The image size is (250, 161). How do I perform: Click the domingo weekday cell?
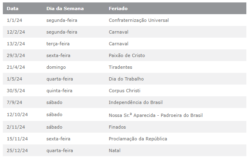56,67
